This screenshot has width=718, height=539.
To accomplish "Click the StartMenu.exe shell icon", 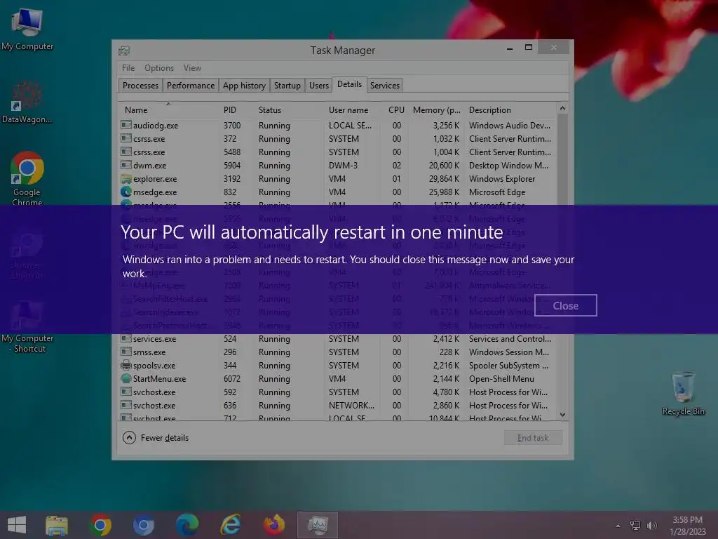I will pos(126,378).
